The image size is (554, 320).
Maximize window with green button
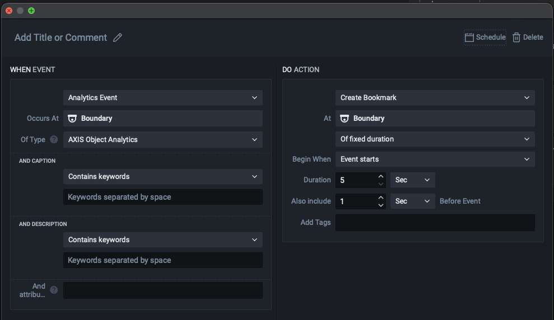coord(31,11)
